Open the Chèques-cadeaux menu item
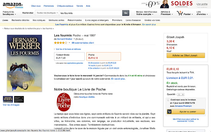This screenshot has width=211, height=132. (65, 6)
